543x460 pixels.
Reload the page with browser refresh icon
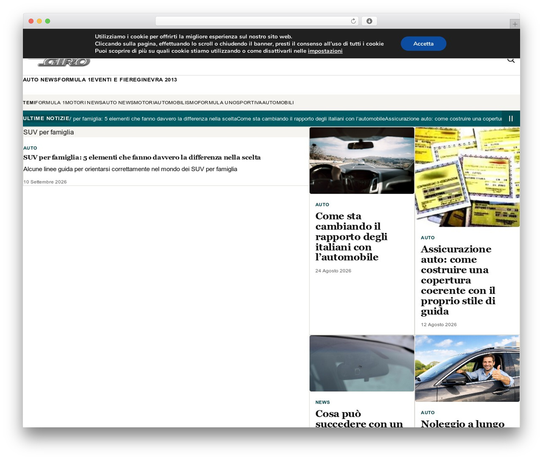(x=353, y=21)
